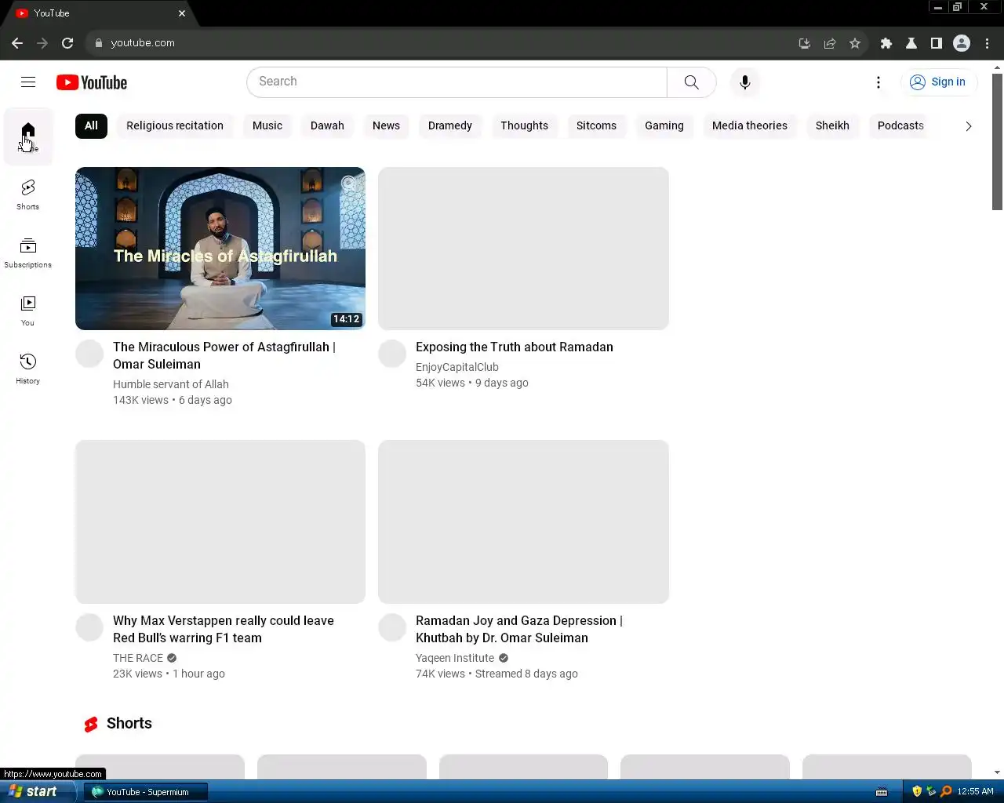This screenshot has width=1004, height=803.
Task: Click the page vertical scrollbar thumb
Action: [x=997, y=142]
